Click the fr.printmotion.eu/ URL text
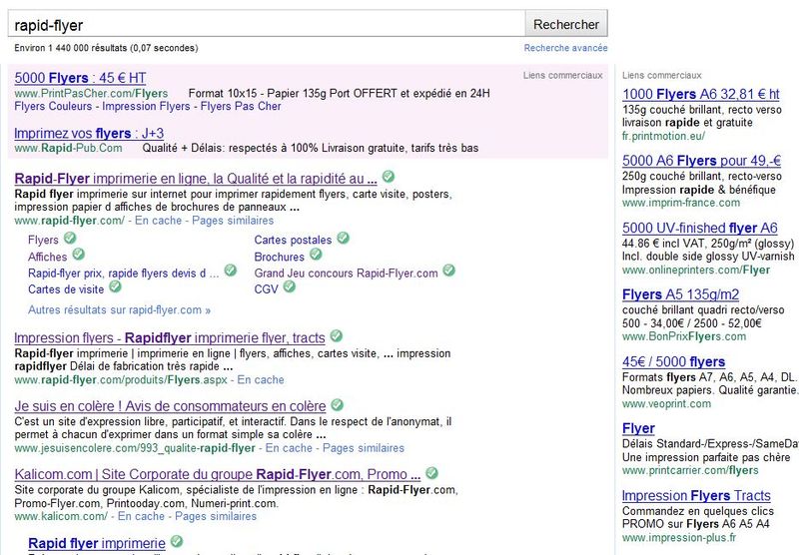Image resolution: width=799 pixels, height=555 pixels. 663,136
